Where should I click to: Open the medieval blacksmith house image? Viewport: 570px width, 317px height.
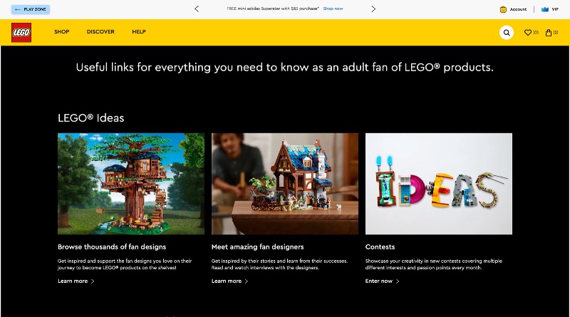click(x=284, y=184)
